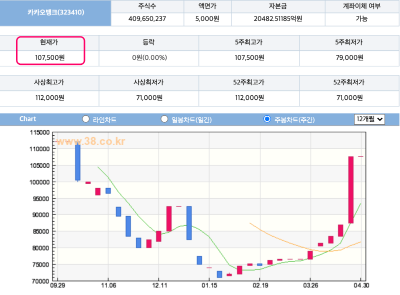Image resolution: width=400 pixels, height=295 pixels.
Task: Click the 85000 y-axis label
Action: coord(40,232)
